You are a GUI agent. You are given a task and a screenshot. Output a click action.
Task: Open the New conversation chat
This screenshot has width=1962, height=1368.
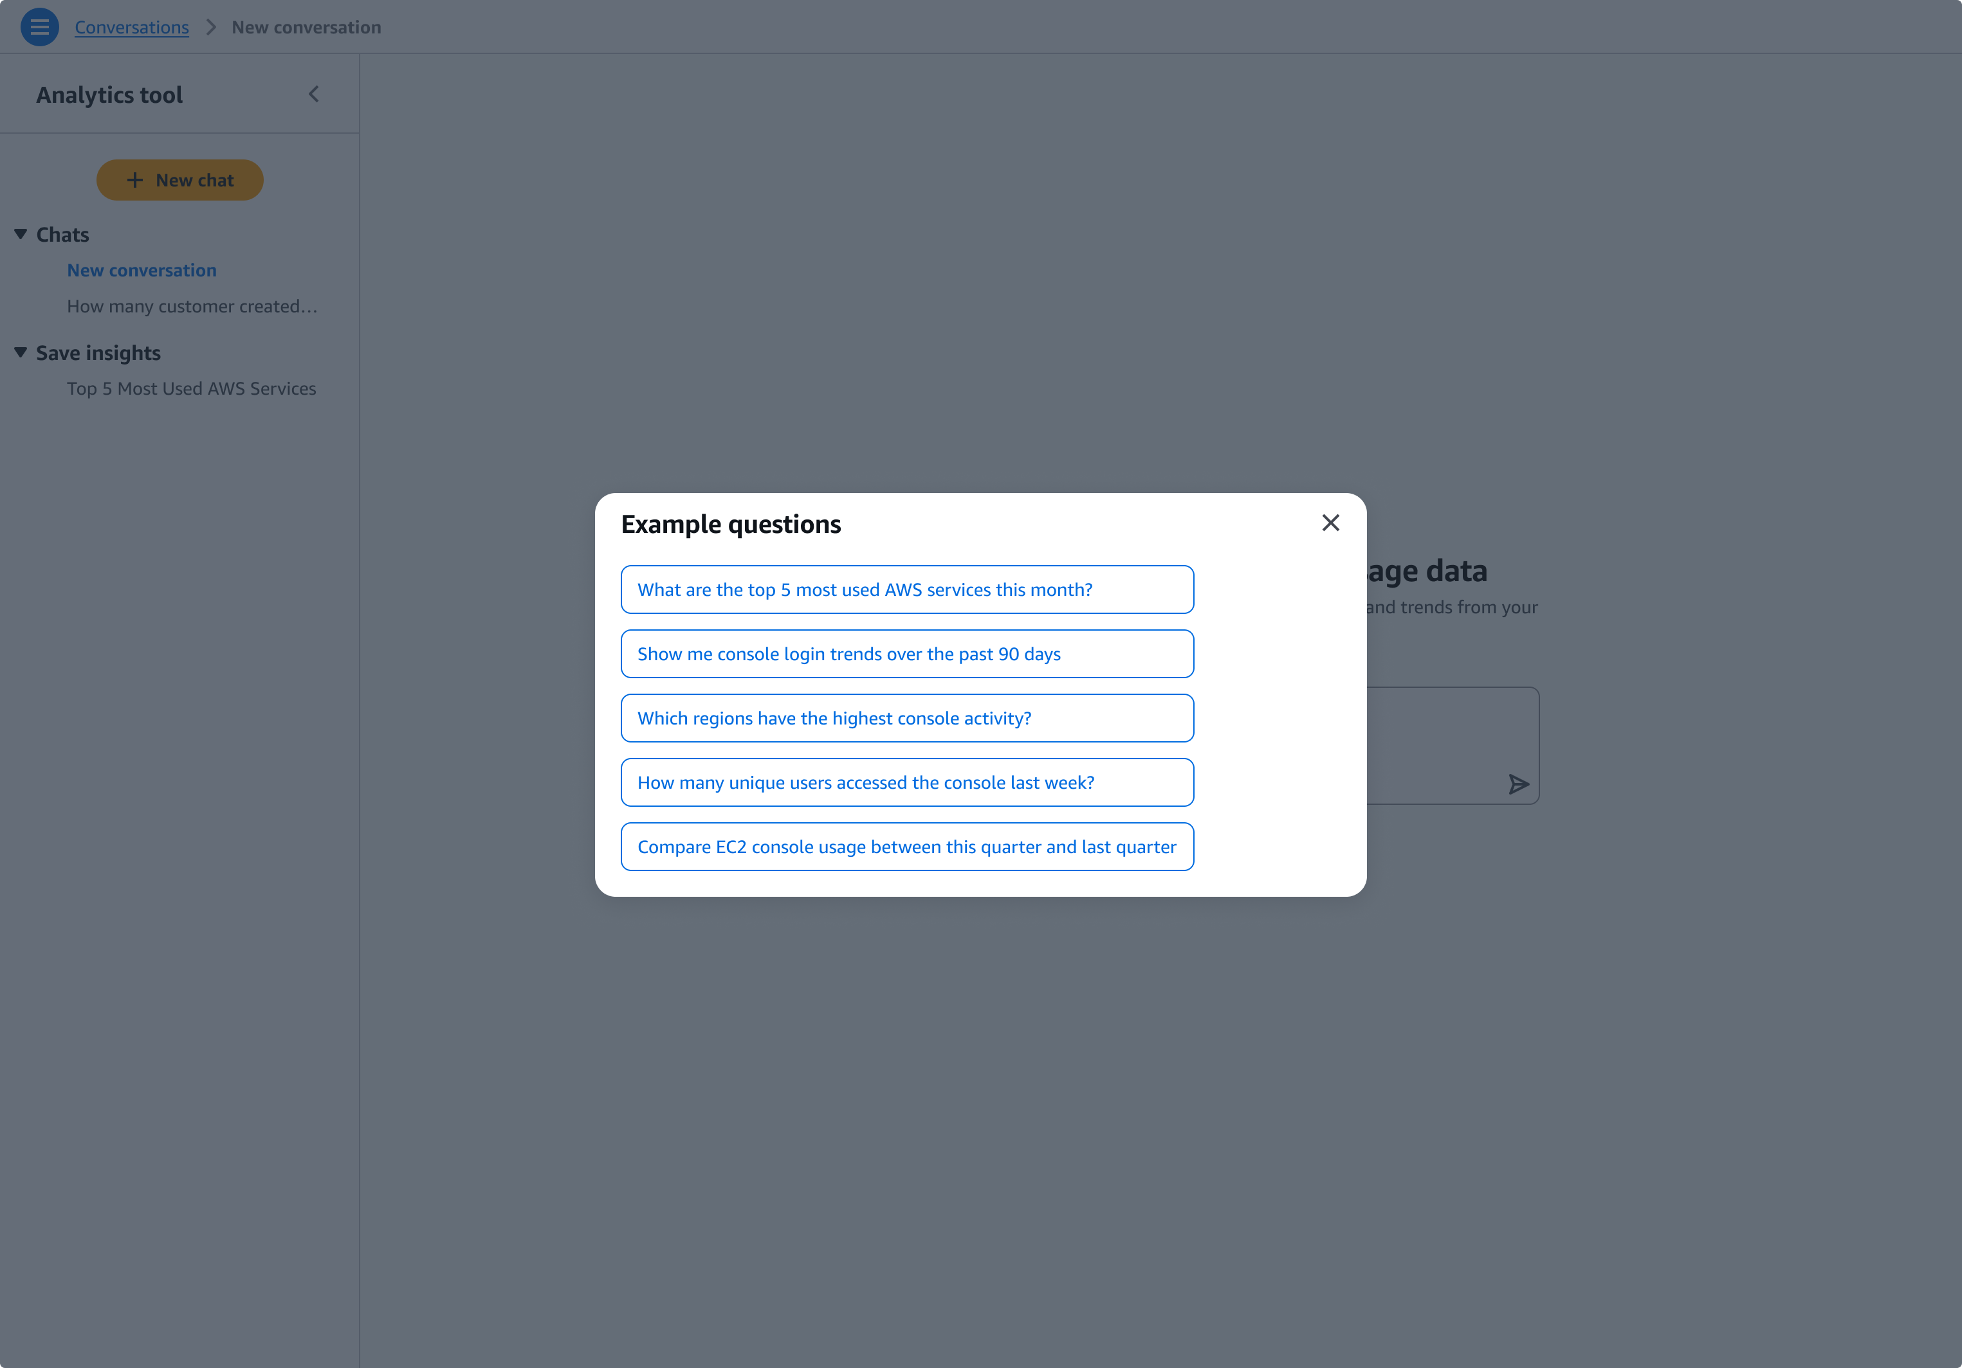tap(142, 270)
